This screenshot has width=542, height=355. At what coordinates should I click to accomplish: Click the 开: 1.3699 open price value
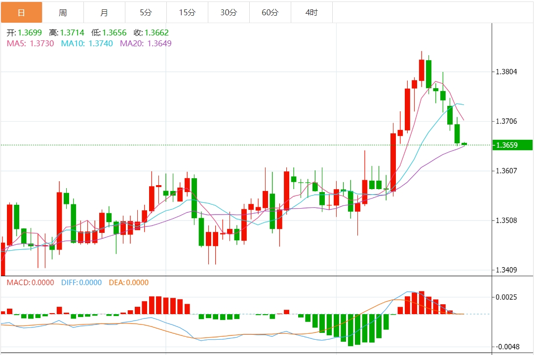pos(24,32)
